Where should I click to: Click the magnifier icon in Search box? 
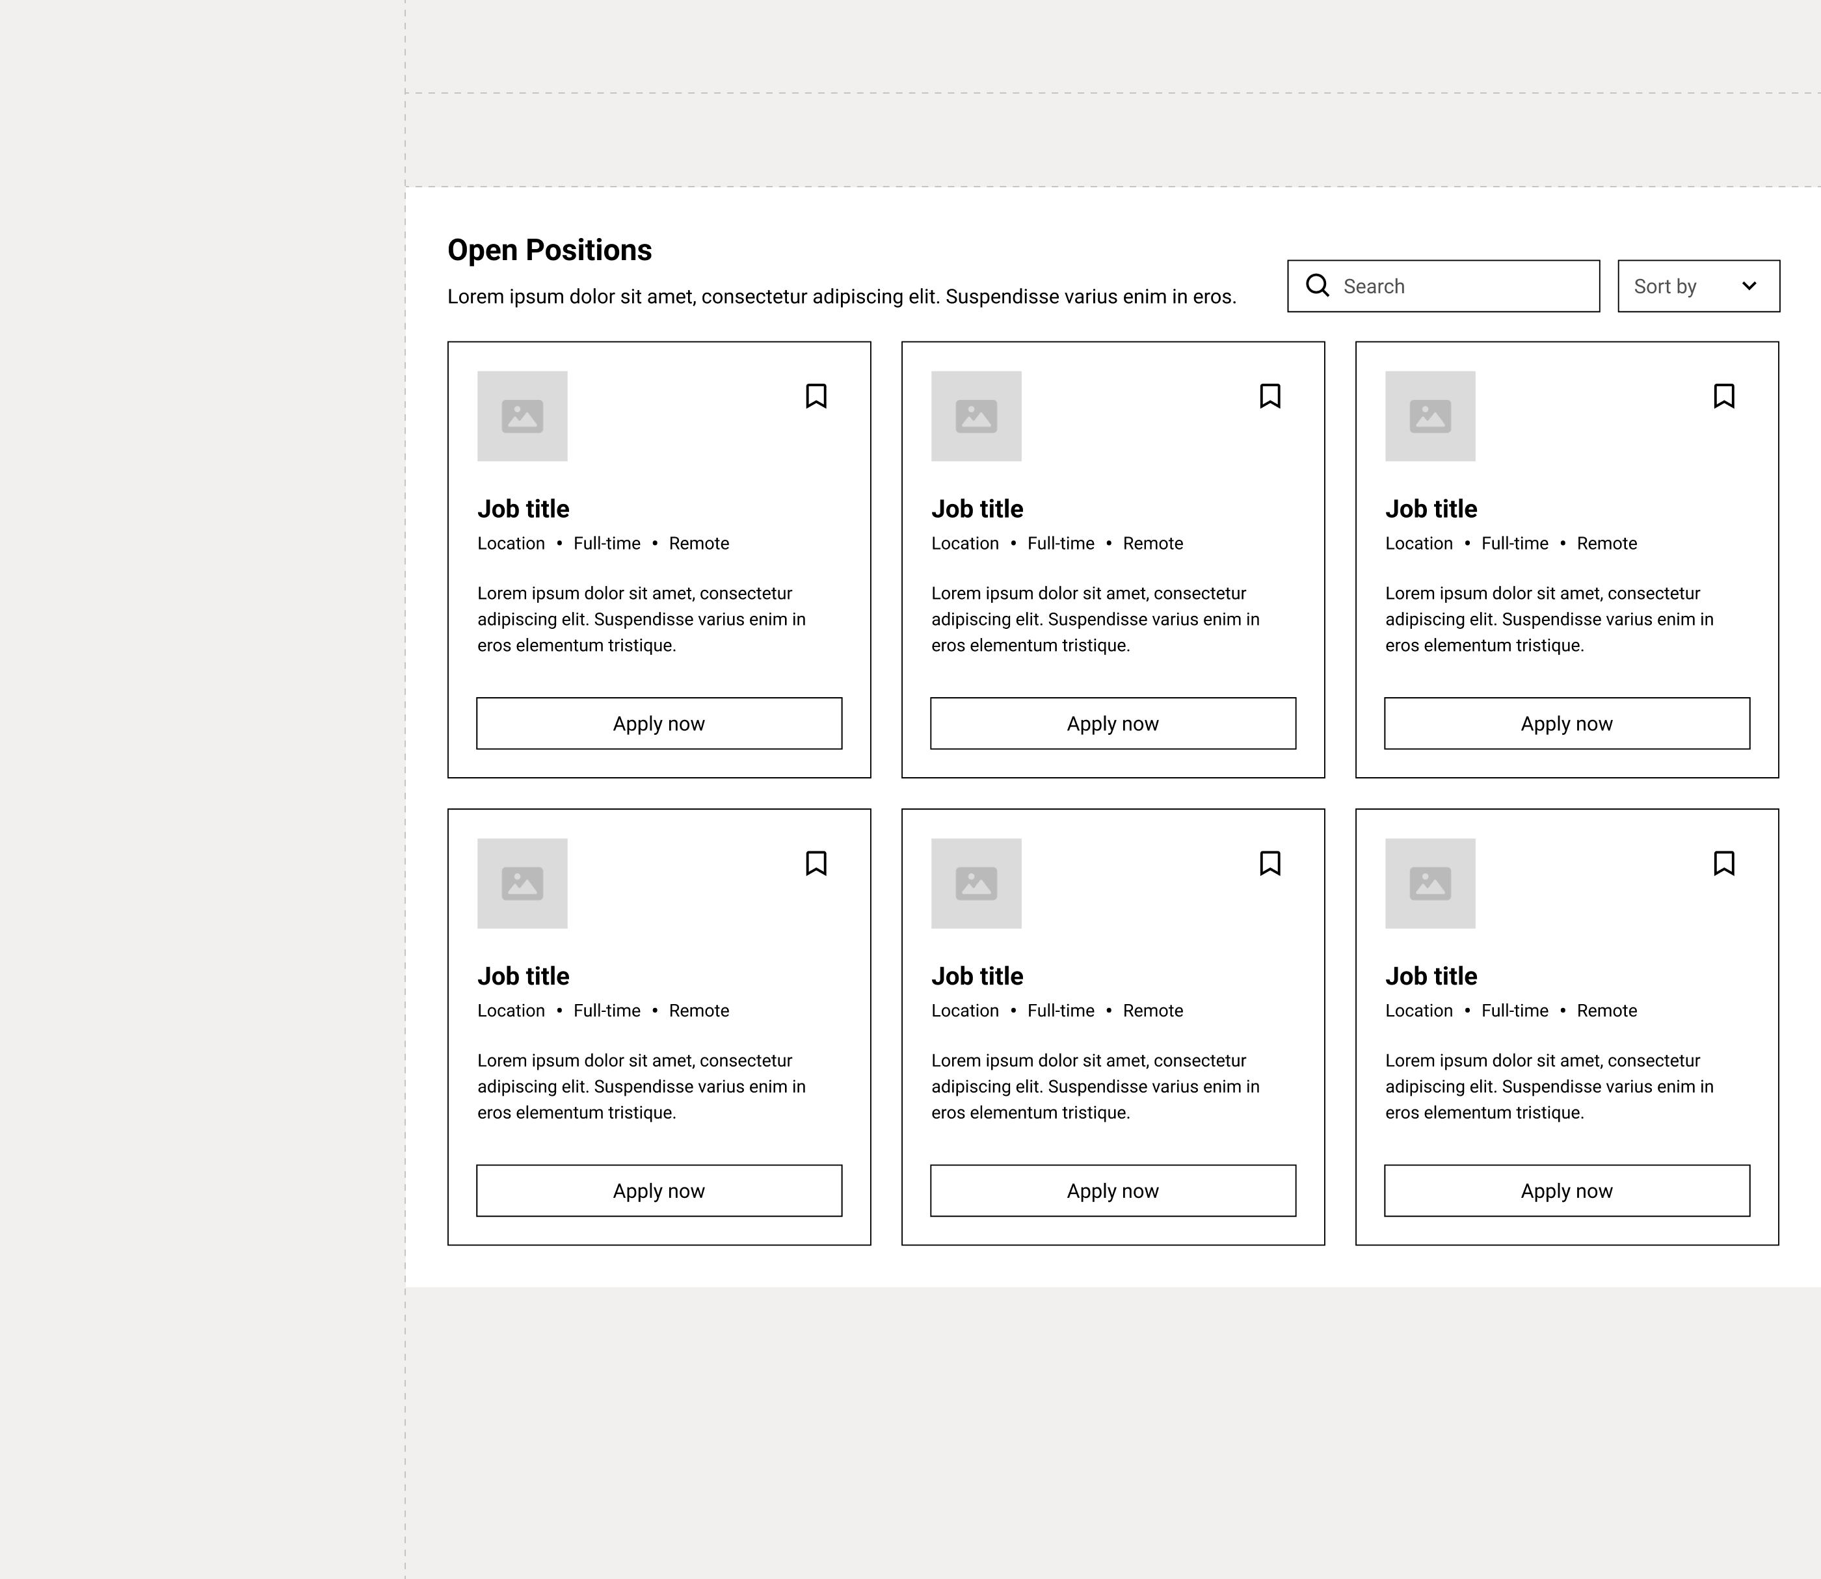pos(1317,285)
